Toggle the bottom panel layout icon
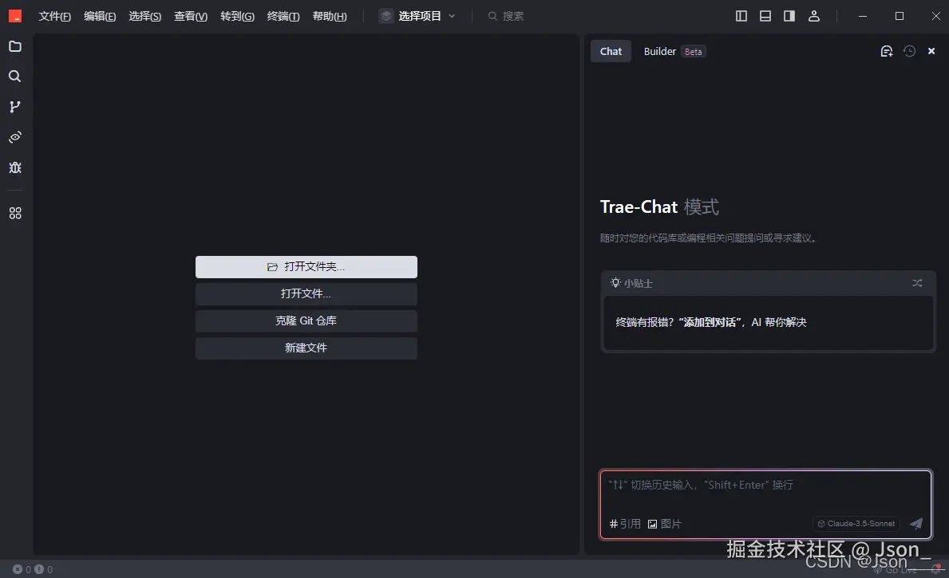The height and width of the screenshot is (578, 949). [765, 16]
